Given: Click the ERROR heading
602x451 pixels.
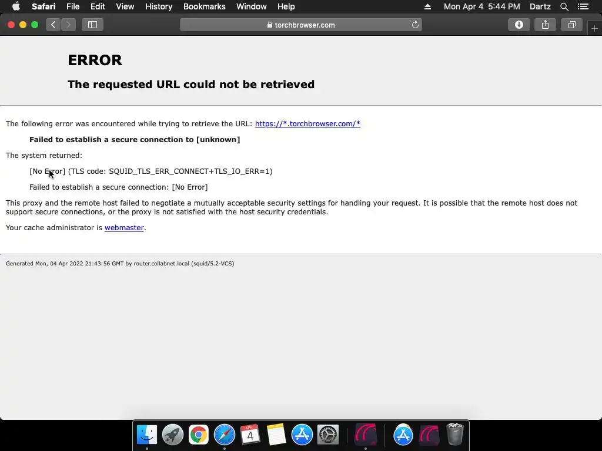Looking at the screenshot, I should 95,60.
